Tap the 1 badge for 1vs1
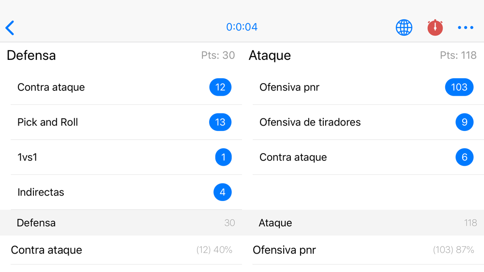This screenshot has height=272, width=484. [224, 157]
